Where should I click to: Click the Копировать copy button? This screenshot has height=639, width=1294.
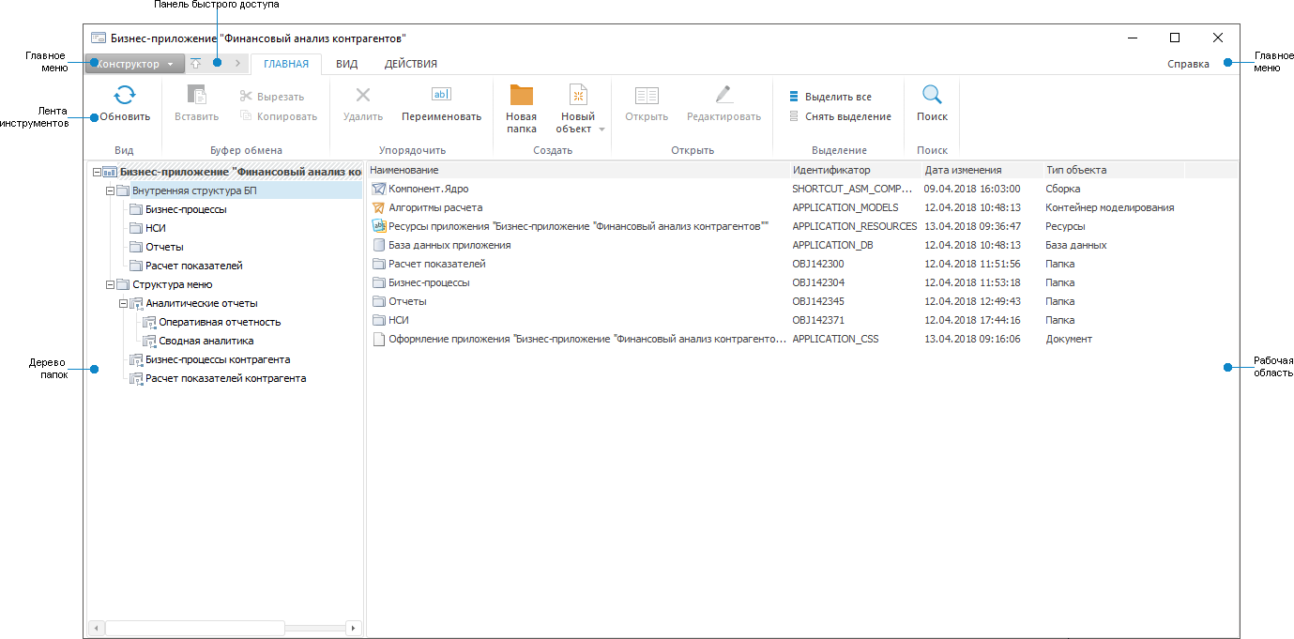tap(278, 116)
